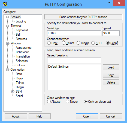Collapse the Session tree node
Viewport: 127px width, 123px height.
click(x=7, y=17)
